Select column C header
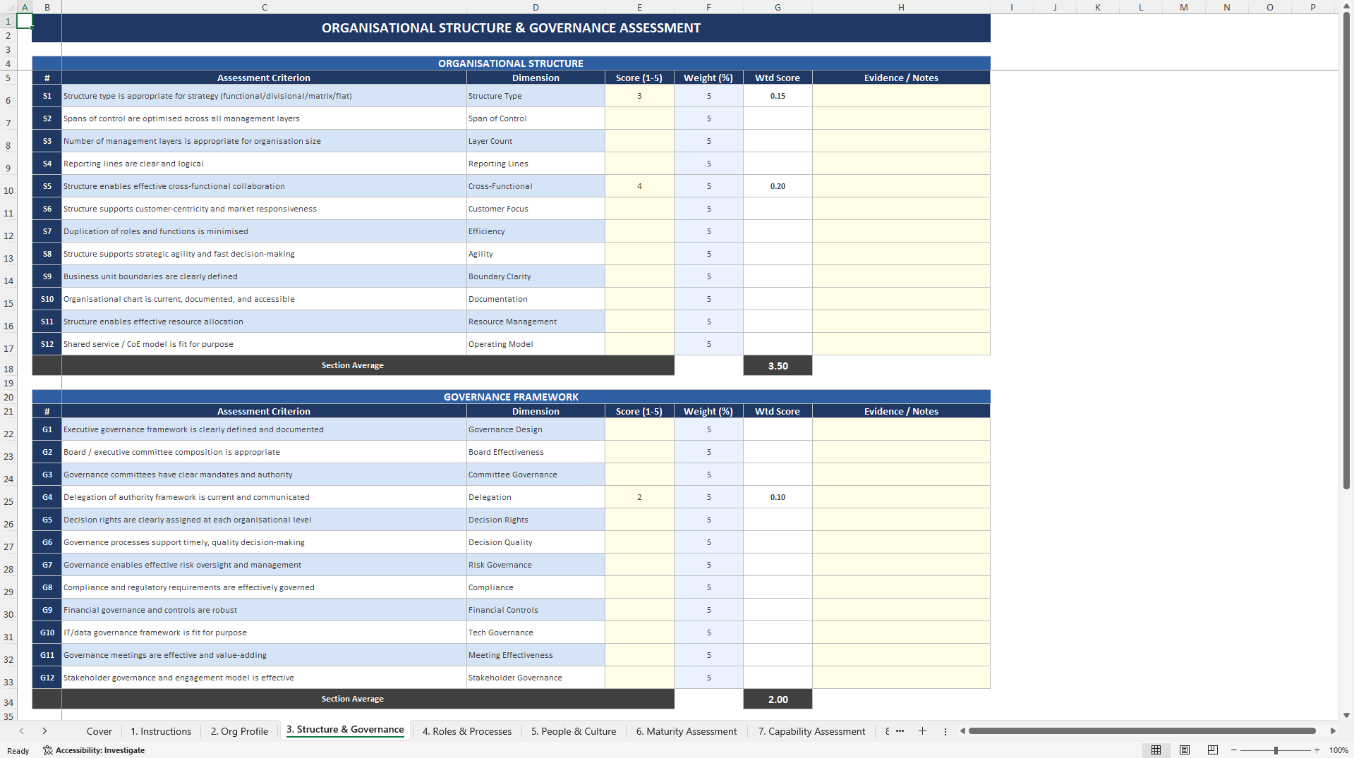1354x758 pixels. 264,7
